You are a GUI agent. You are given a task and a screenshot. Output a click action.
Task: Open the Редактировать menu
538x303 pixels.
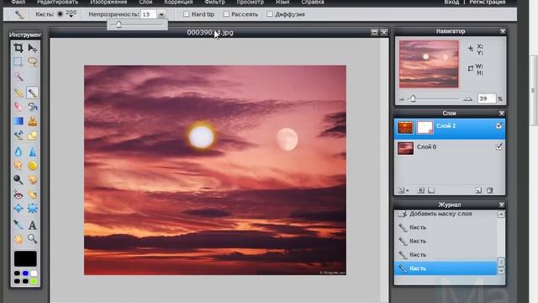58,2
